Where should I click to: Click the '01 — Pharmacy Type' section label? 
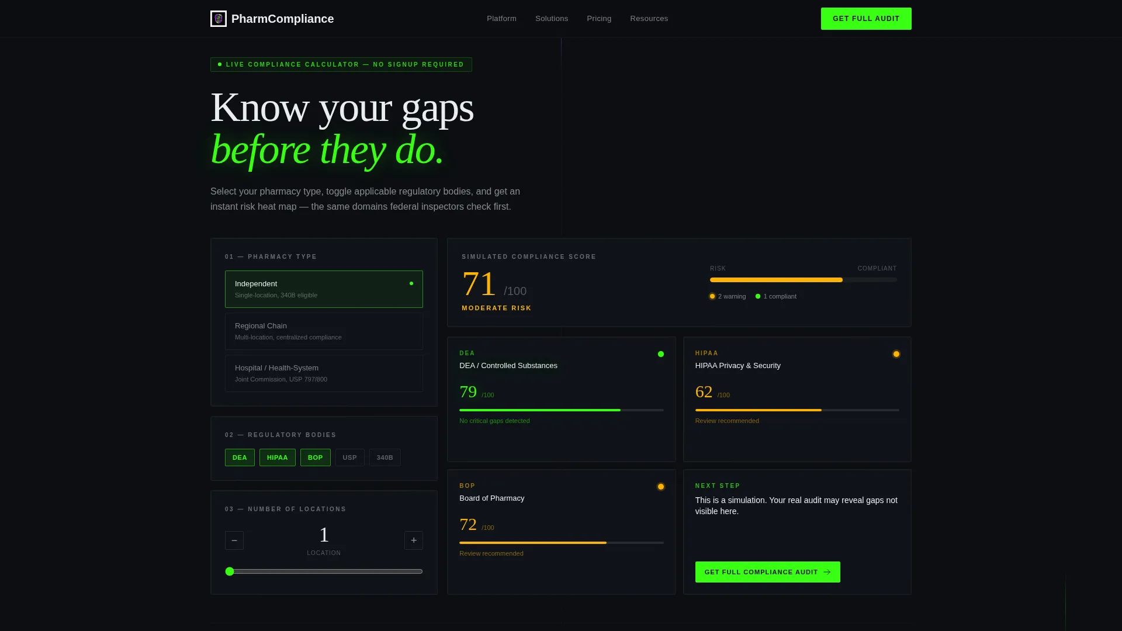pos(271,256)
